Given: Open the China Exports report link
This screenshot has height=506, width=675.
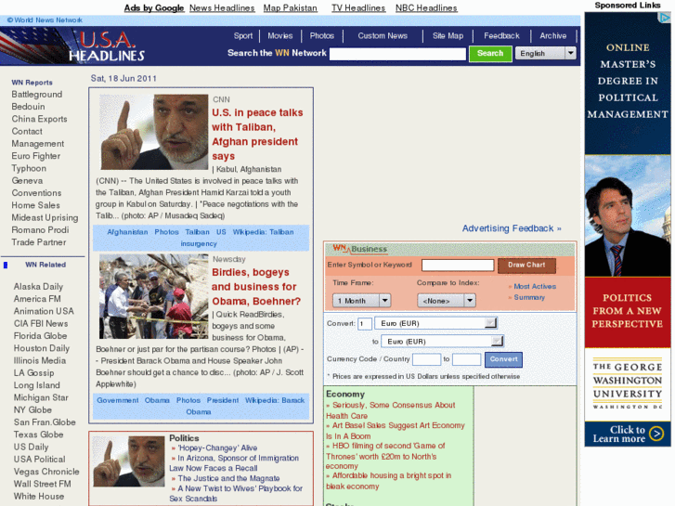Looking at the screenshot, I should [x=39, y=119].
